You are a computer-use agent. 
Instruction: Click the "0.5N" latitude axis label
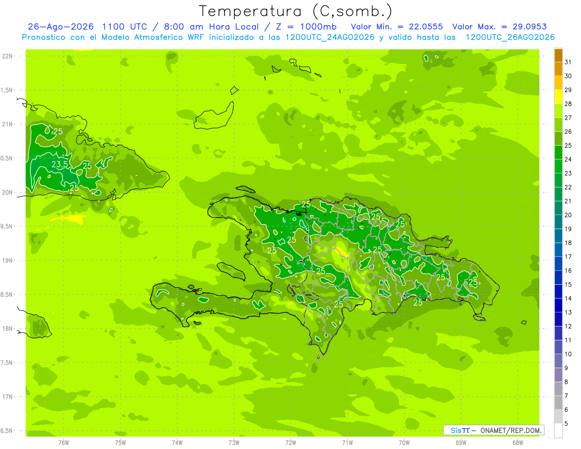coord(7,158)
